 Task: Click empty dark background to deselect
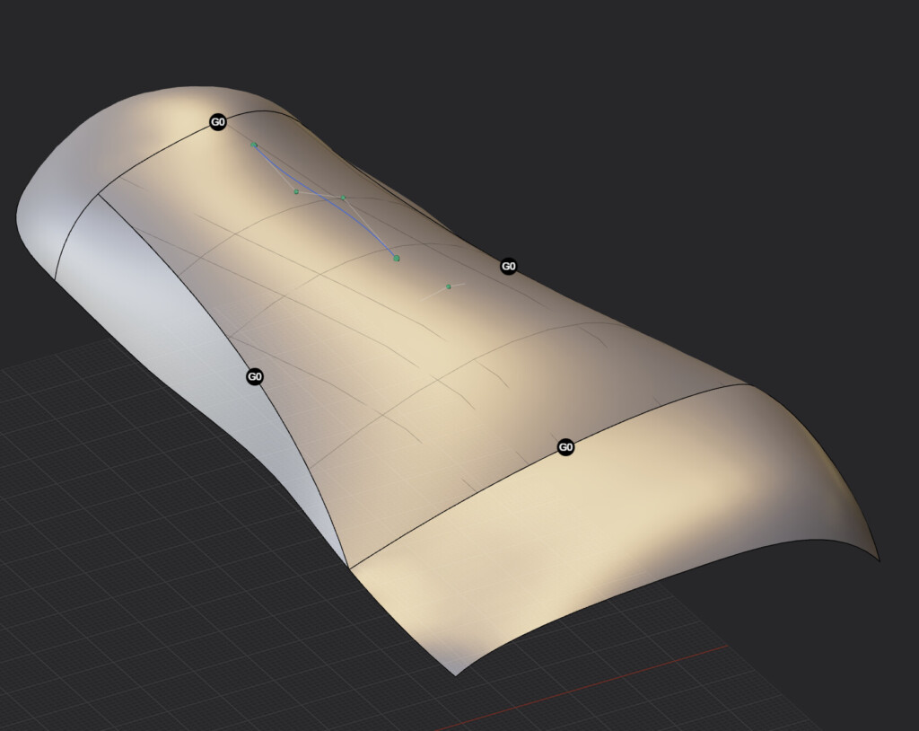(704, 118)
